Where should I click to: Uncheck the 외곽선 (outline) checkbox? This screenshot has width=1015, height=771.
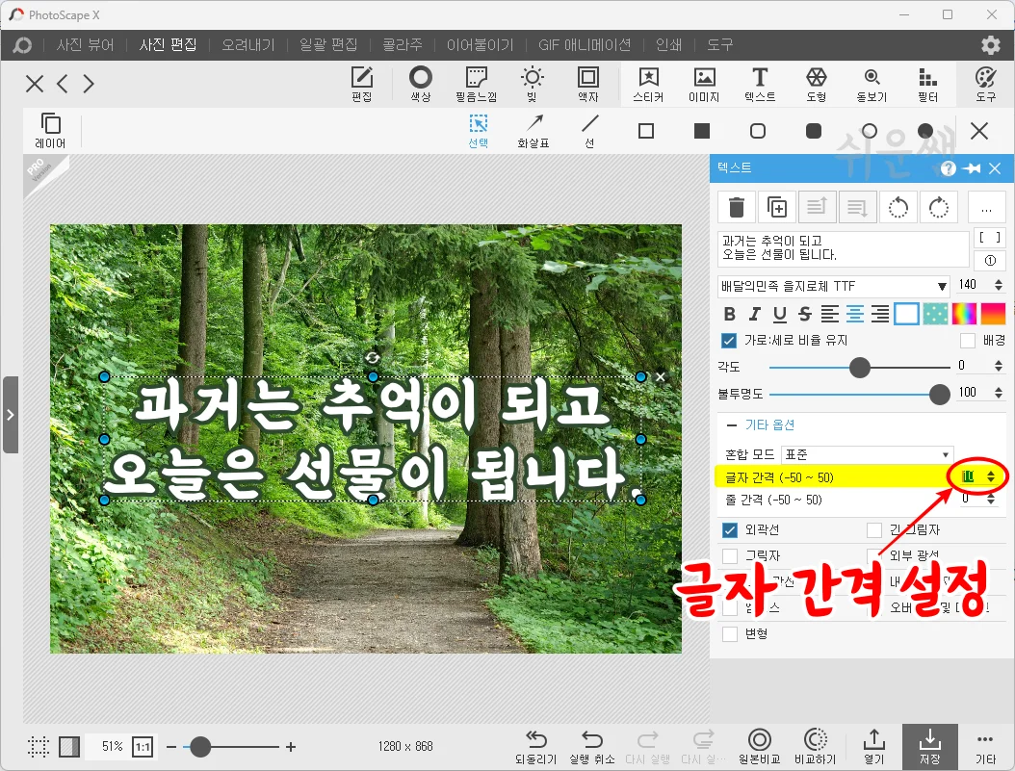click(729, 529)
